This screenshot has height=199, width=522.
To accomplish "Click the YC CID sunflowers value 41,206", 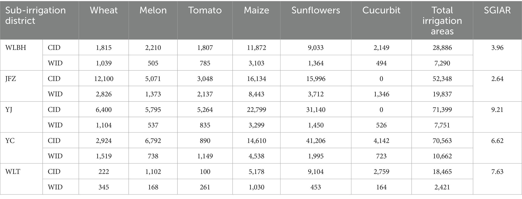I will coord(316,141).
